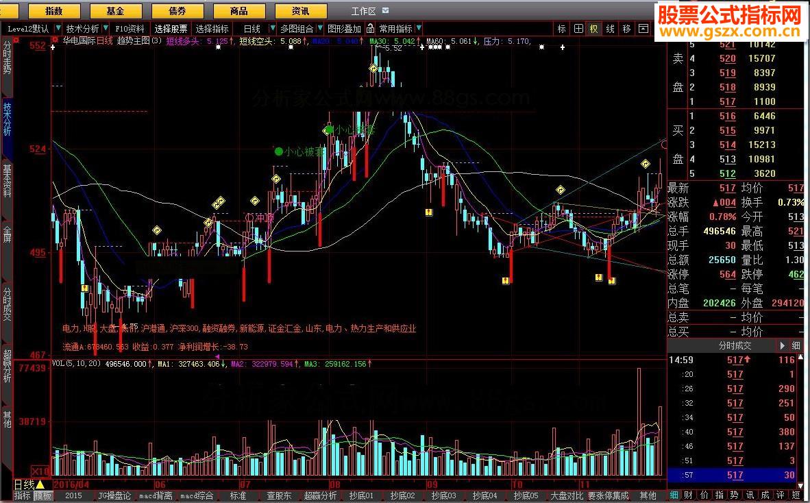Screen dimensions: 810x503
Task: Click the F10资料 button
Action: (x=130, y=29)
